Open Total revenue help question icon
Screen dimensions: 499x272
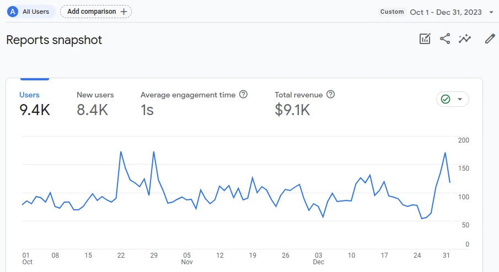(x=331, y=94)
